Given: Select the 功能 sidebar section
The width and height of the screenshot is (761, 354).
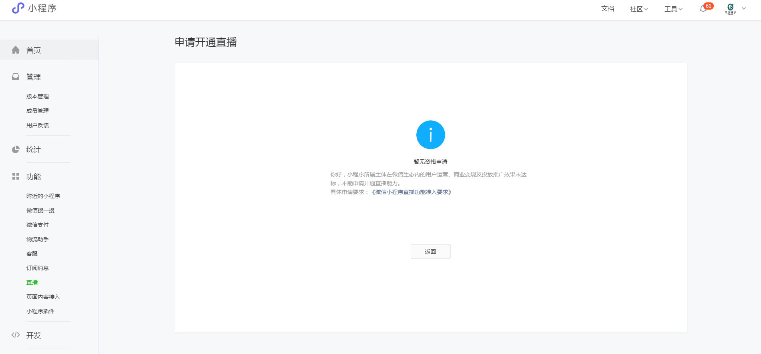Looking at the screenshot, I should click(34, 176).
